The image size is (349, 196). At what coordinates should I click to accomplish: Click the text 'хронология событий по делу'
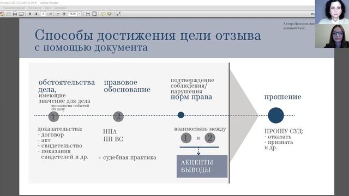(70, 107)
